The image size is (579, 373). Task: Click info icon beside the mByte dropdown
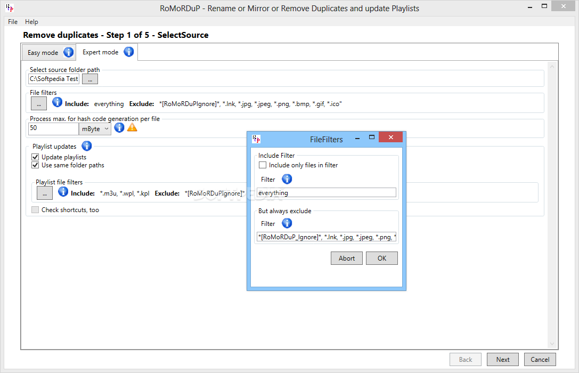coord(119,128)
